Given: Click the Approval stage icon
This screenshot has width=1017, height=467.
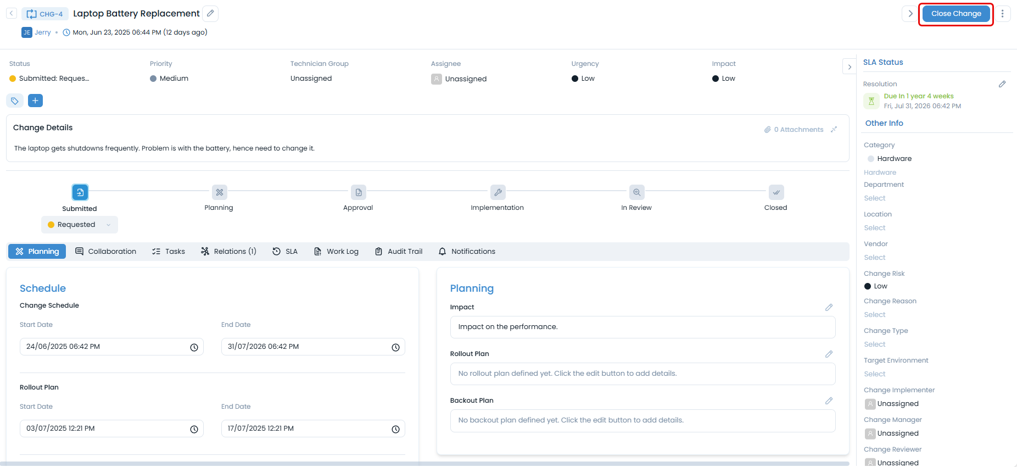Looking at the screenshot, I should [x=358, y=192].
